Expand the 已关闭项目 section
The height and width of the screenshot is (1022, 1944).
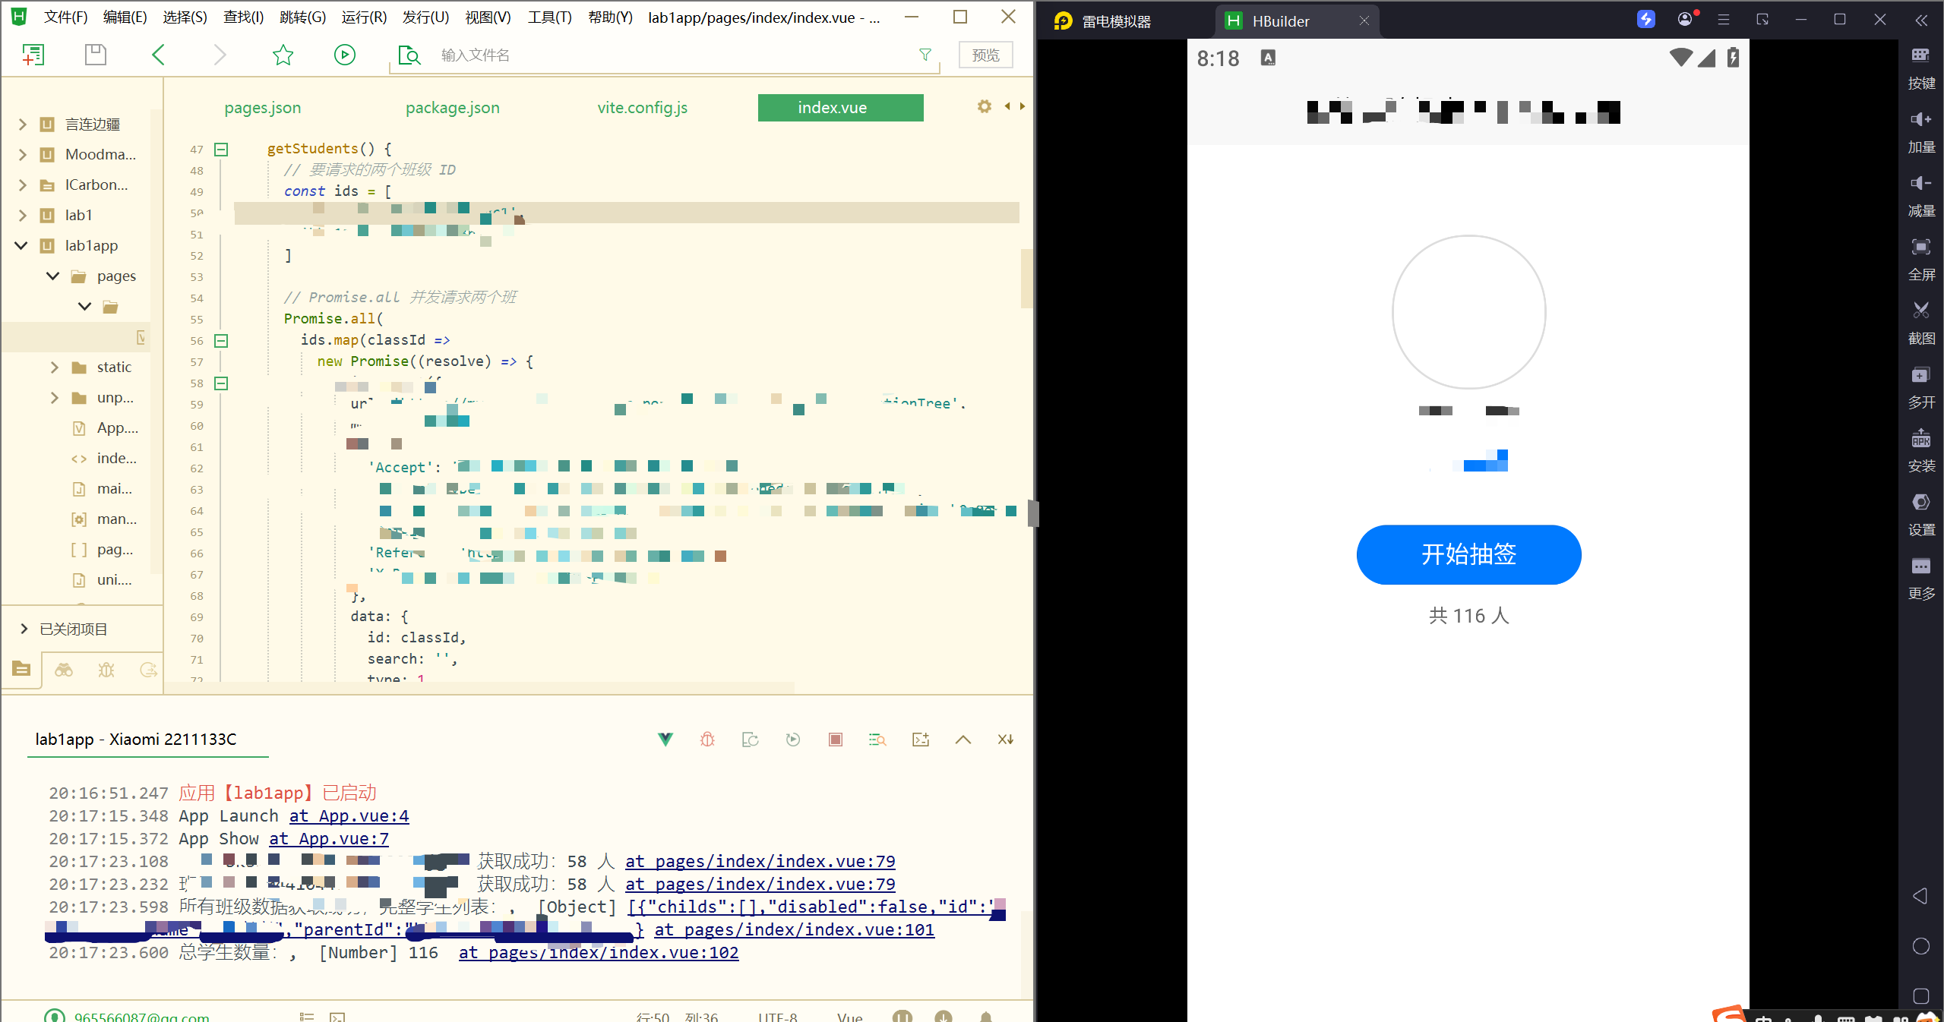[x=24, y=629]
